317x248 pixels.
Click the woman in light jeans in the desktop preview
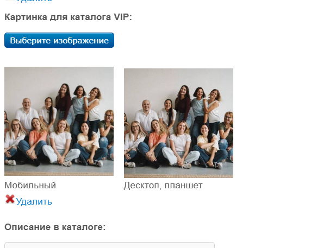(x=180, y=145)
